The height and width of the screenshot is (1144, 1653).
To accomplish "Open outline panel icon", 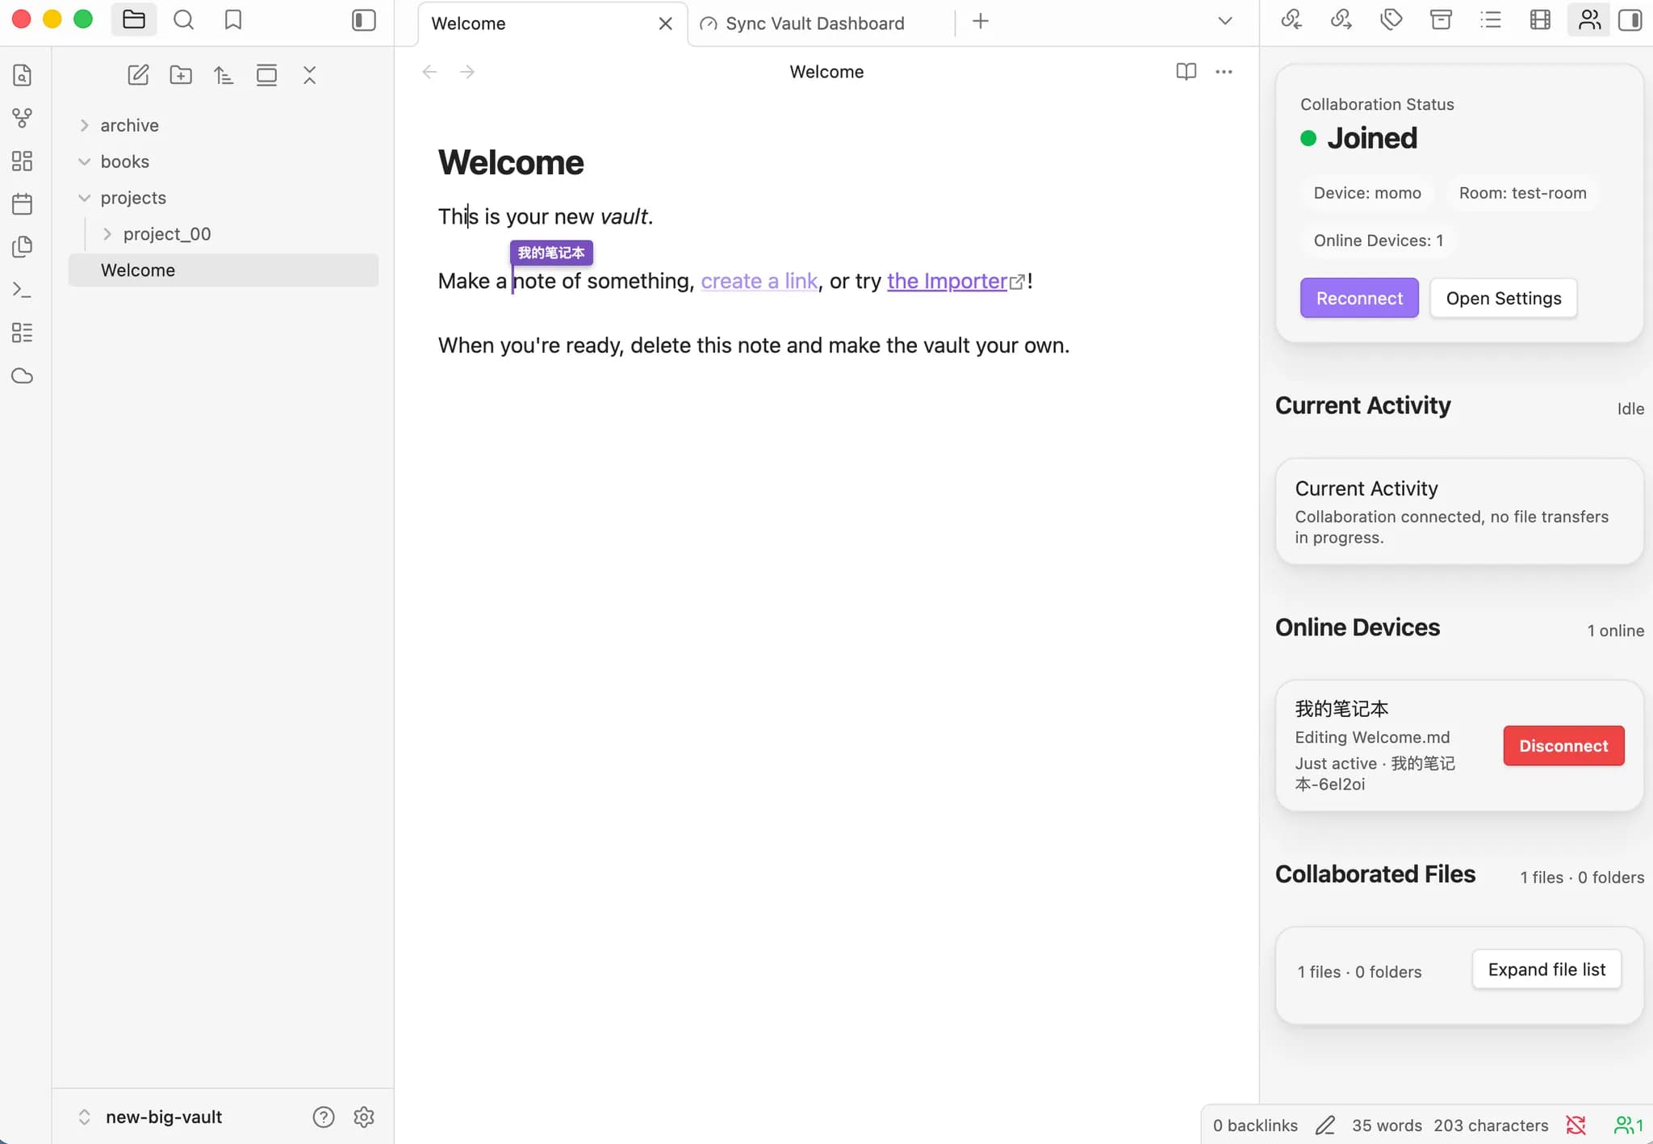I will coord(1491,19).
